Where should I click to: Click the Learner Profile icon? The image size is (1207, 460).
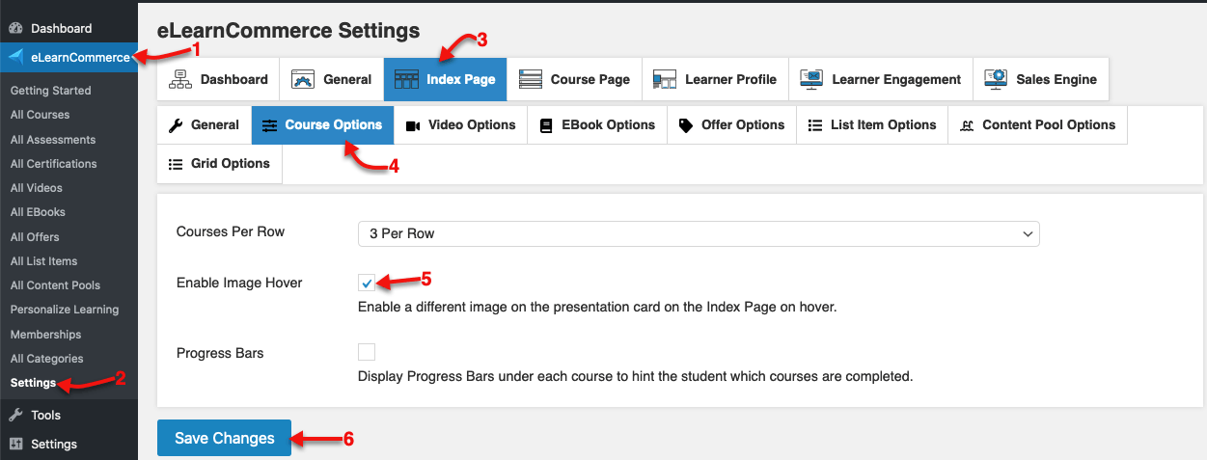tap(664, 79)
